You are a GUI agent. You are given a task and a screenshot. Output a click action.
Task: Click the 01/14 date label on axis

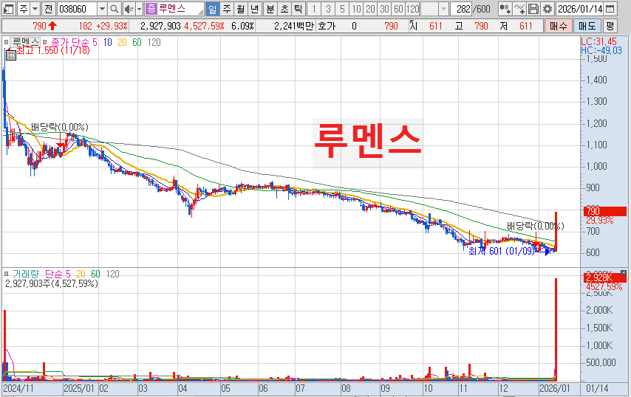(x=597, y=389)
